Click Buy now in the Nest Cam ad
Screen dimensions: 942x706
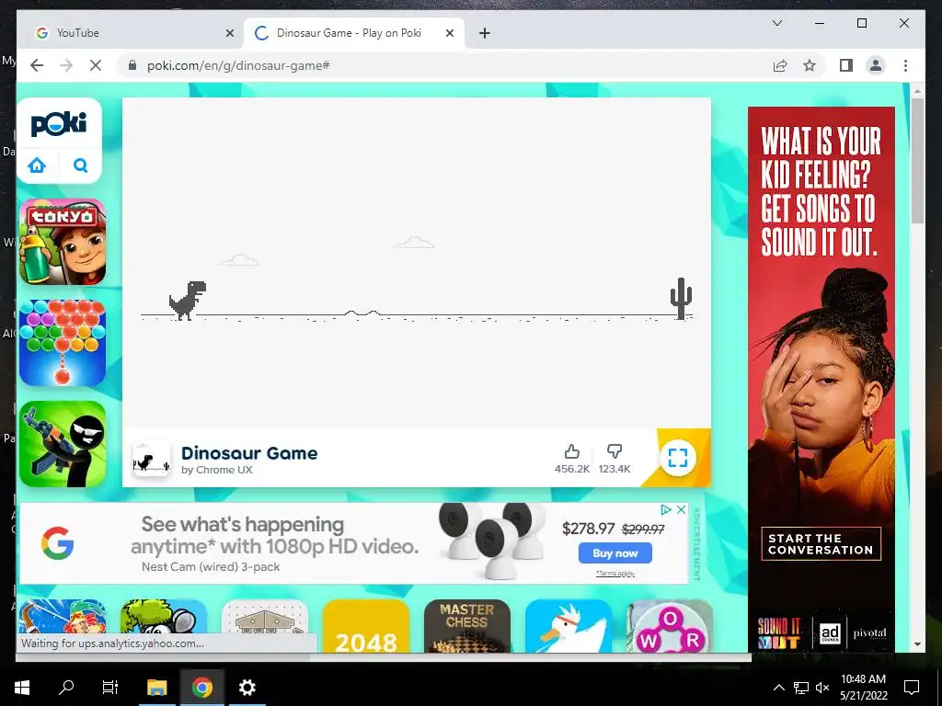[615, 552]
